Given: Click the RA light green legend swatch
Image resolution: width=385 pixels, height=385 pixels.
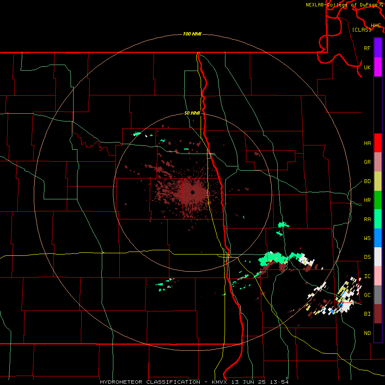Looking at the screenshot, I should click(378, 219).
